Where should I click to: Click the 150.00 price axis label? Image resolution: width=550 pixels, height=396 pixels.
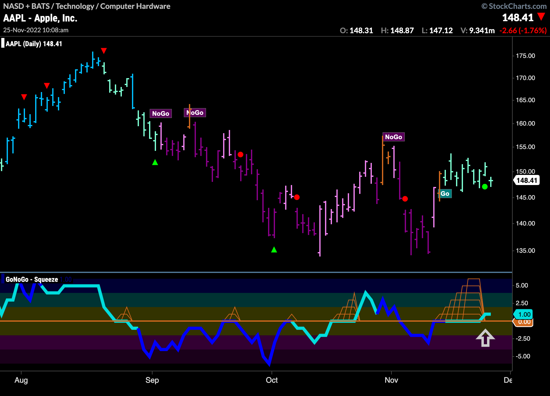click(x=525, y=171)
